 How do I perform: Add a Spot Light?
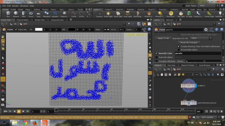coord(118,14)
